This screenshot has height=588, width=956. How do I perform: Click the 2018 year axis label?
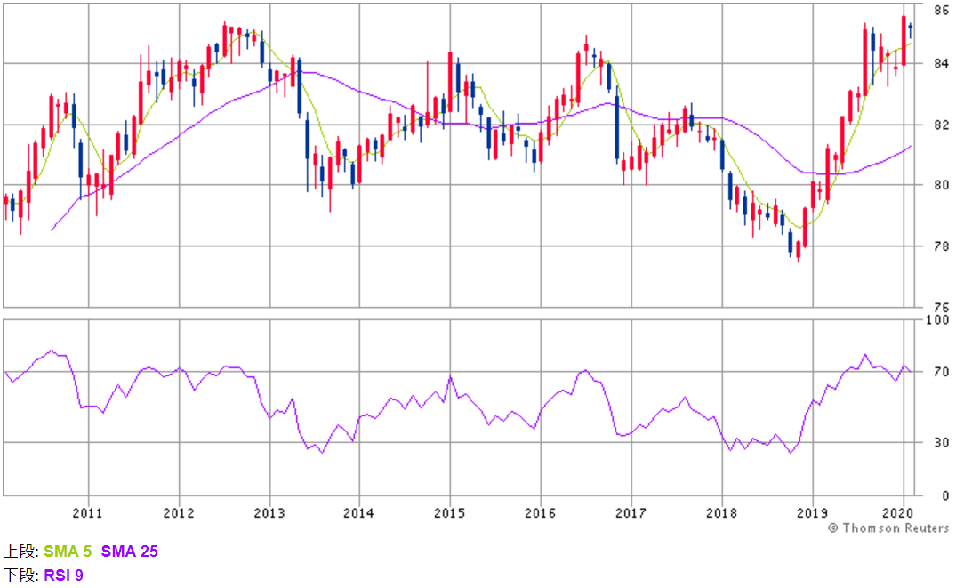[x=722, y=513]
